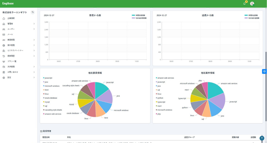This screenshot has height=143, width=267.
Task: Open notifications via the bell icon
Action: point(245,4)
